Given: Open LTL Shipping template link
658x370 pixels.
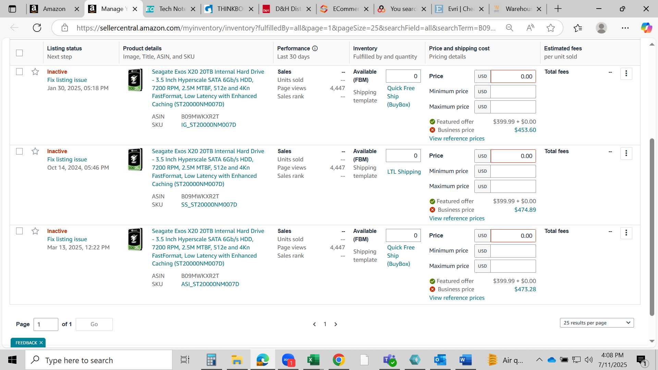Looking at the screenshot, I should [404, 172].
